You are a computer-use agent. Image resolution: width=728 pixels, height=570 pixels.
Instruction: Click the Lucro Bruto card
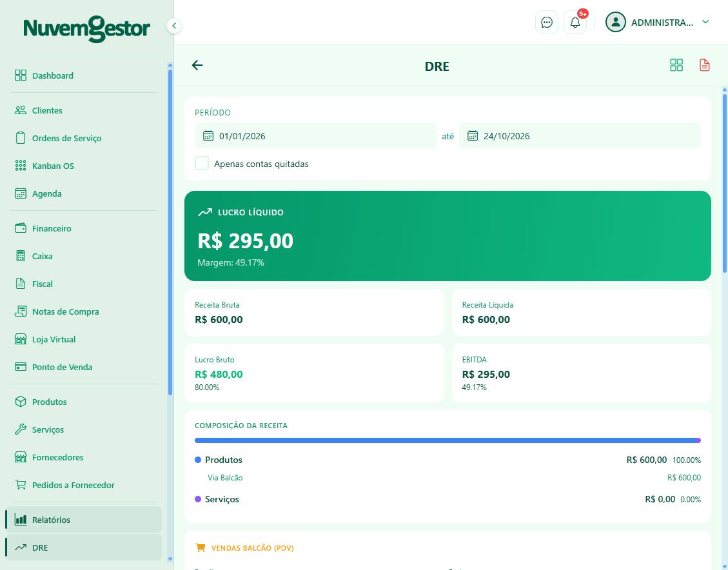[314, 373]
